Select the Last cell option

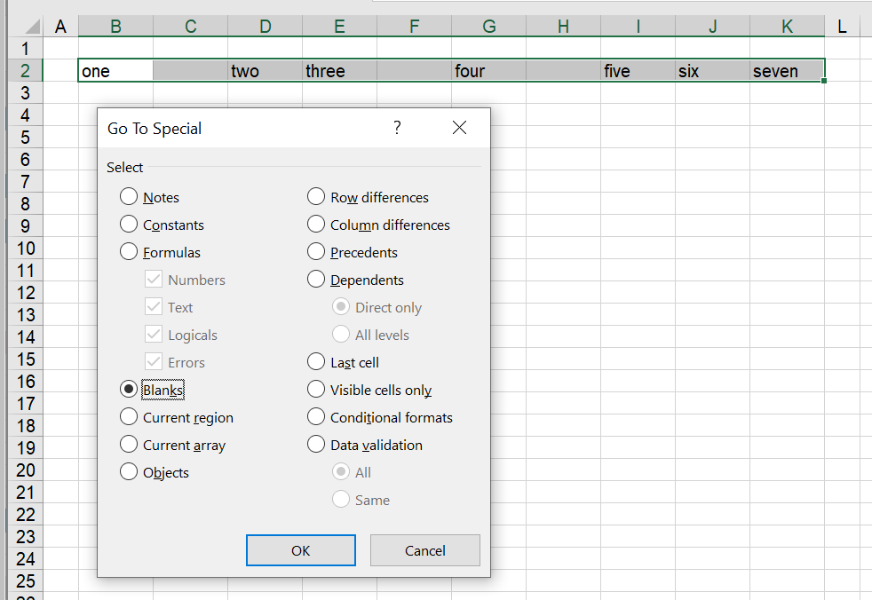316,362
